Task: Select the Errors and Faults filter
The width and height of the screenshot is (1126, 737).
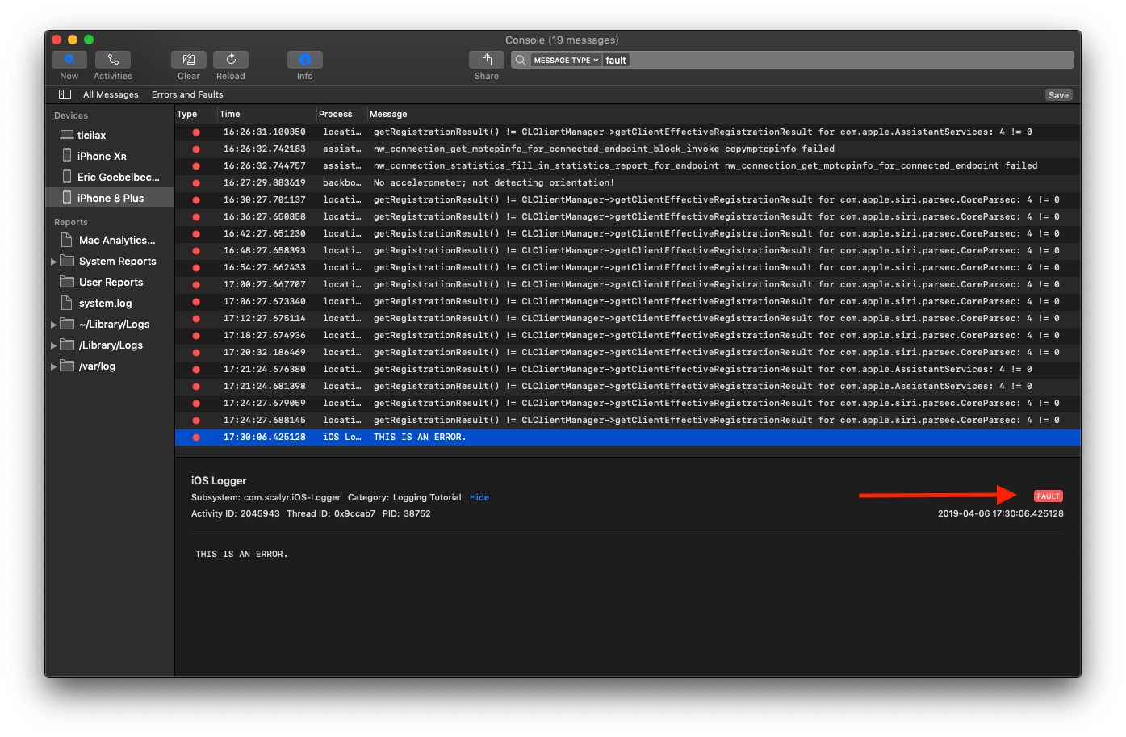Action: click(x=187, y=94)
